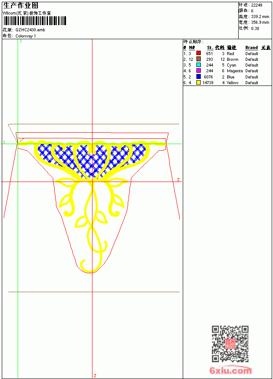Click the Yellow row stitch count 14739

[208, 83]
